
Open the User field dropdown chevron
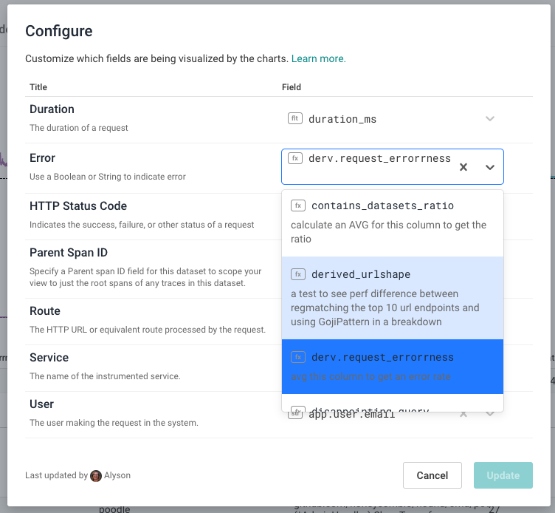pos(489,414)
